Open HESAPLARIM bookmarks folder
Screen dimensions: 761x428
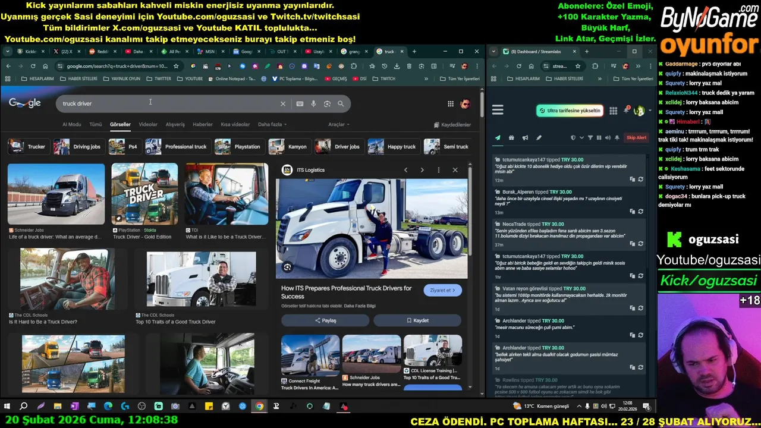tap(37, 78)
